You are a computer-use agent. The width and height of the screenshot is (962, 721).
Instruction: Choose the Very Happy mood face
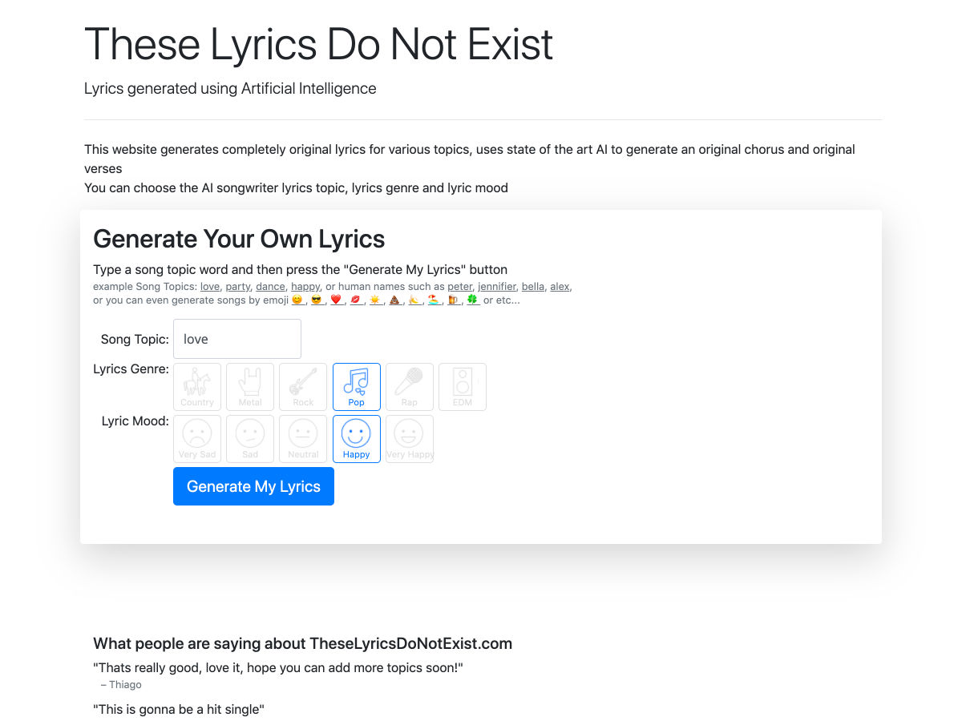coord(410,439)
